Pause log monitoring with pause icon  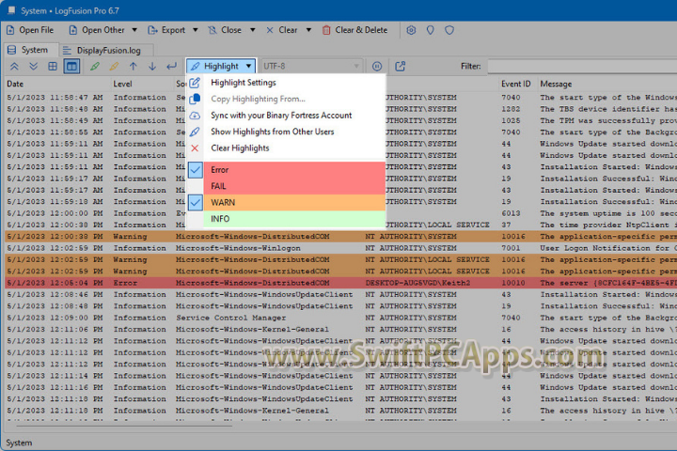pos(377,67)
